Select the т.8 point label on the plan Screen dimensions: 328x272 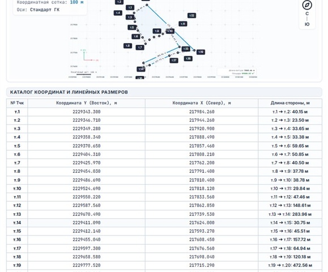tap(127, 45)
